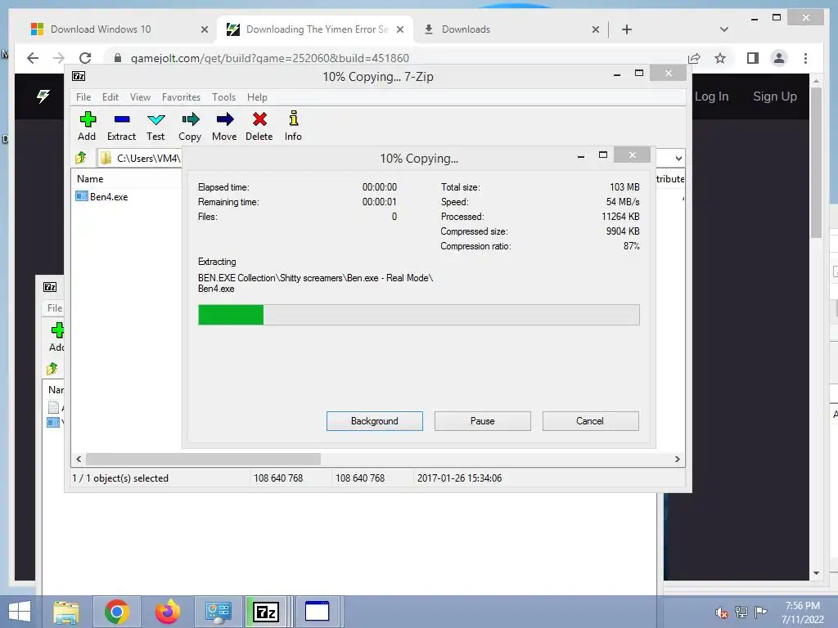838x628 pixels.
Task: Select Ben4.exe file name
Action: (109, 196)
